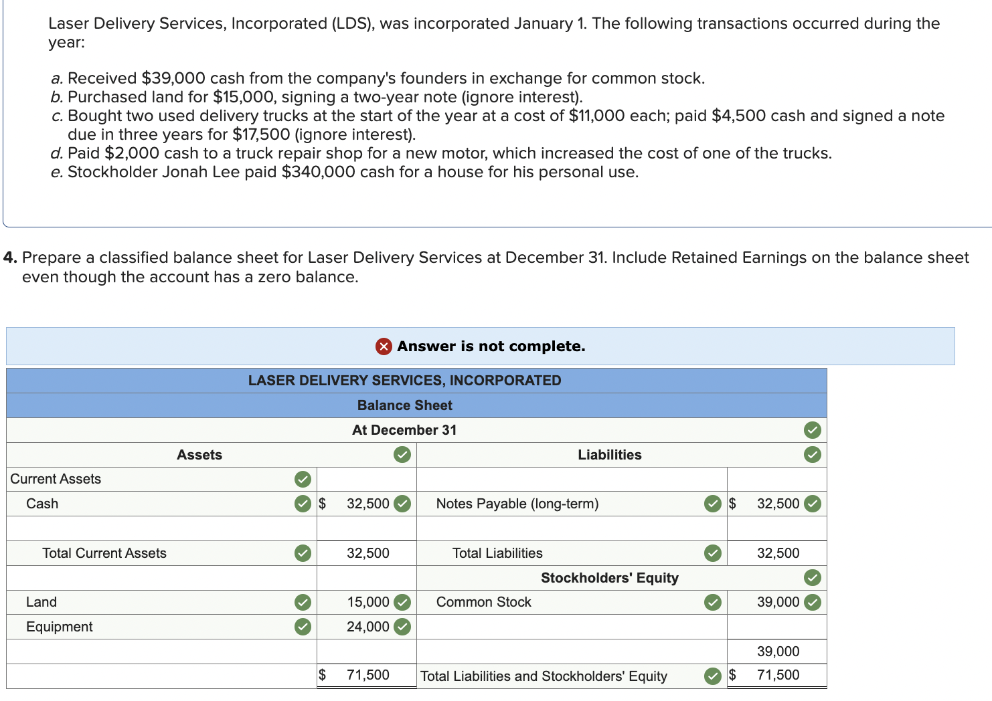The image size is (992, 701).
Task: Click the Land account name cell
Action: (161, 602)
